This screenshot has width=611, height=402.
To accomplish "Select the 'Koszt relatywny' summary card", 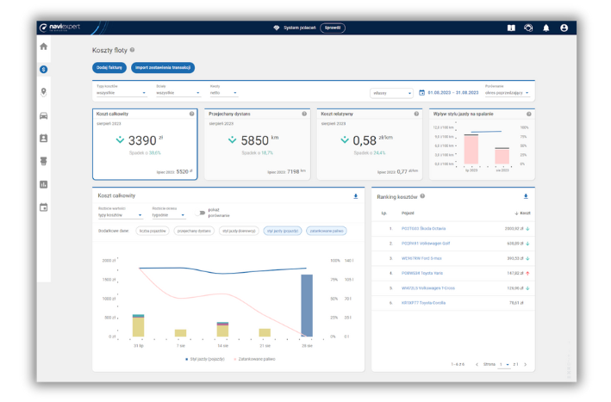I will (x=367, y=144).
